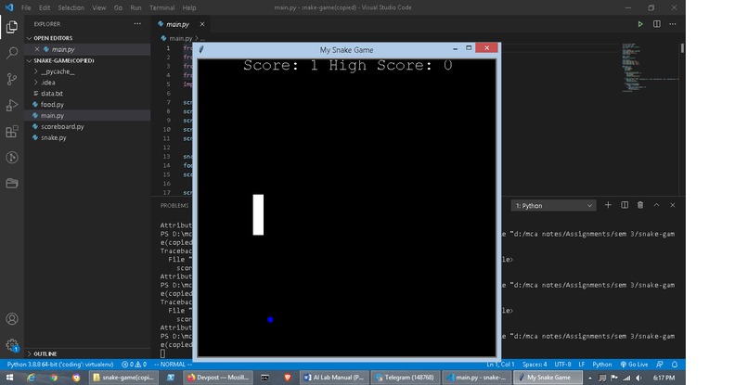Change the LF end-of-line sequence
This screenshot has width=748, height=385.
click(582, 364)
